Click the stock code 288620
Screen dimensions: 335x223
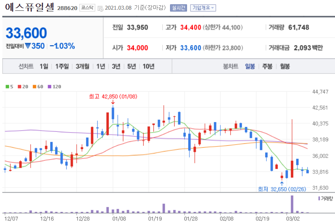click(67, 8)
